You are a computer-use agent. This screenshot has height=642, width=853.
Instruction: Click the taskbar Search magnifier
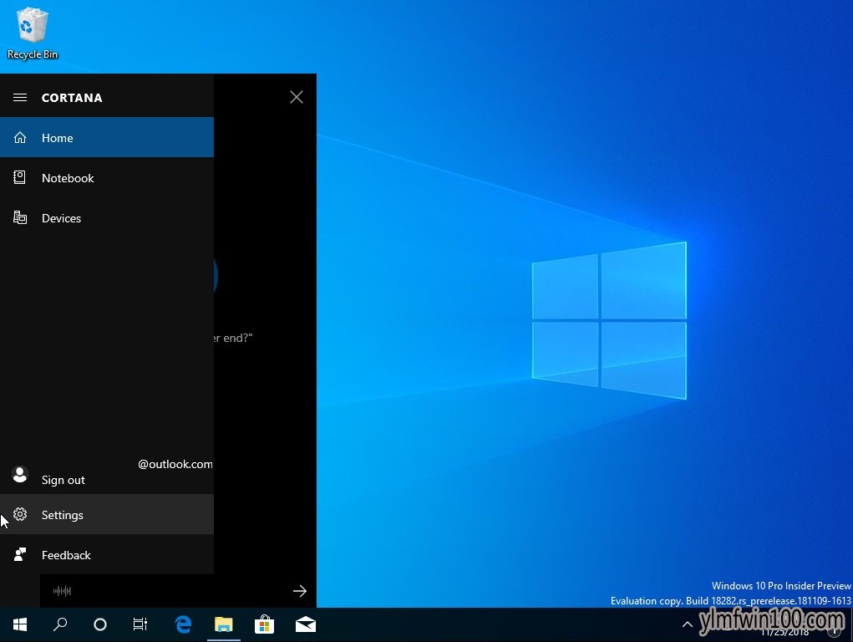(60, 624)
